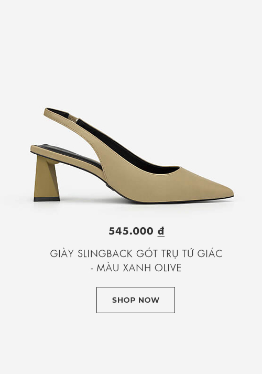Click the '- MÀU XANH OLIVE' color label
This screenshot has height=374, width=262.
pyautogui.click(x=136, y=268)
